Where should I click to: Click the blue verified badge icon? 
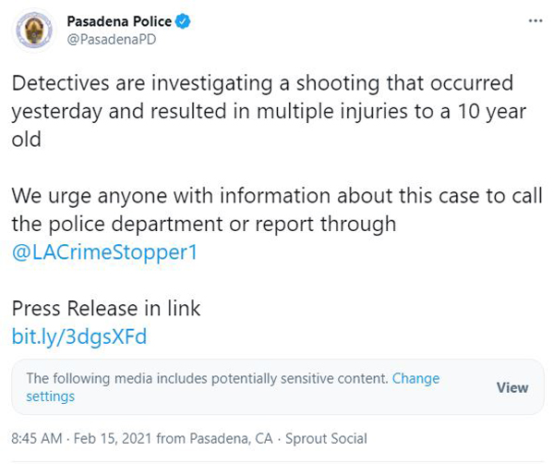[x=183, y=22]
